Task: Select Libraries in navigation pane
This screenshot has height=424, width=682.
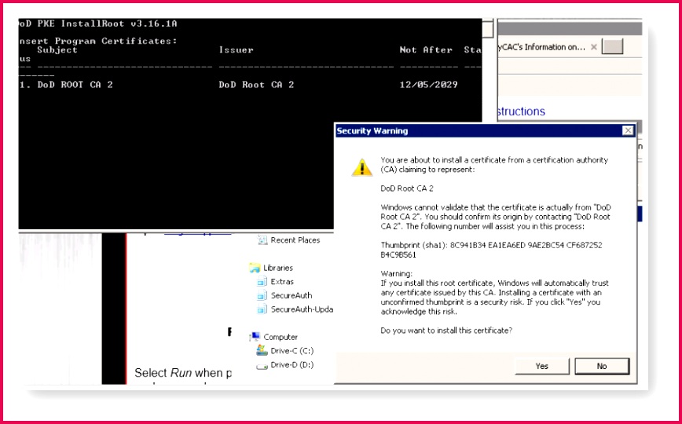Action: 278,268
